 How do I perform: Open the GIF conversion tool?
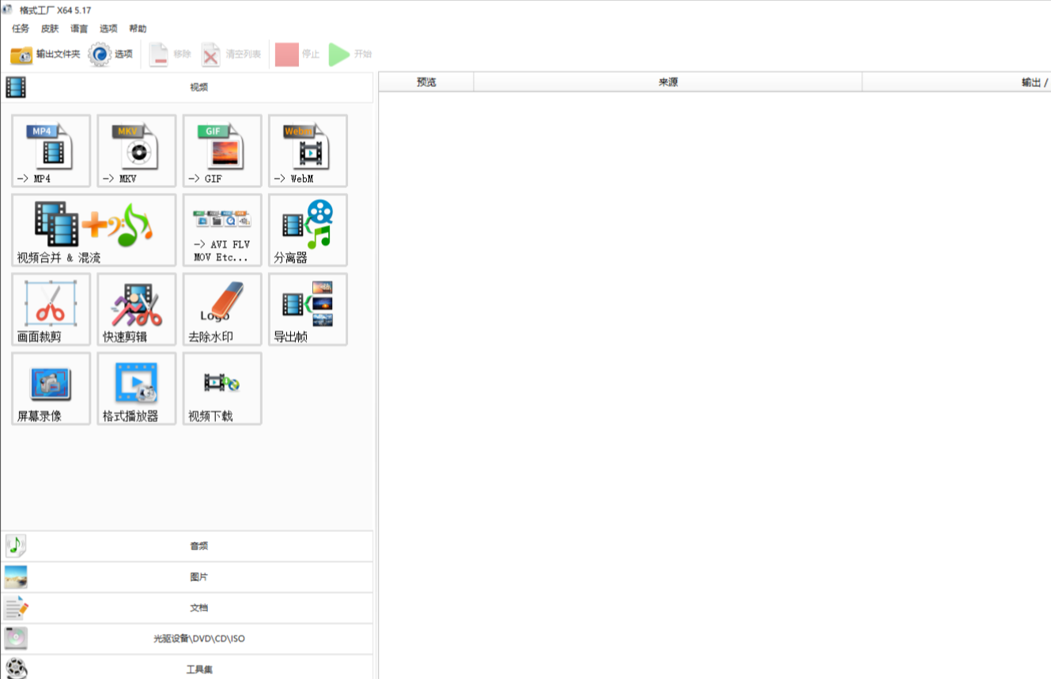(x=222, y=150)
